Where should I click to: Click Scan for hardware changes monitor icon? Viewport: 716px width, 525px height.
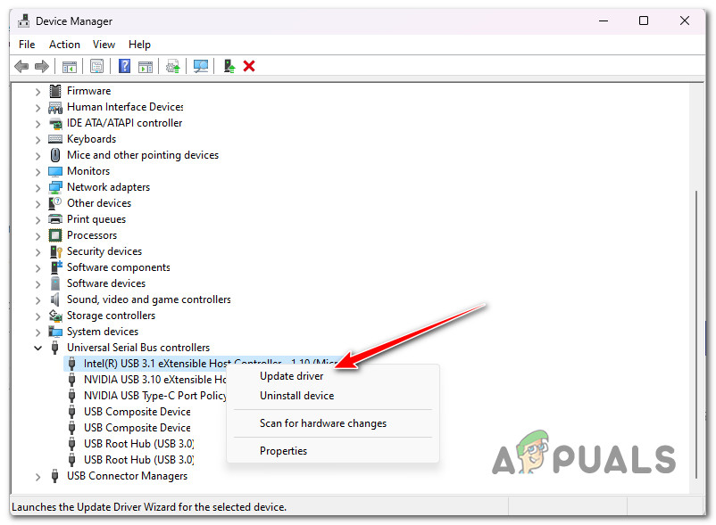(201, 67)
